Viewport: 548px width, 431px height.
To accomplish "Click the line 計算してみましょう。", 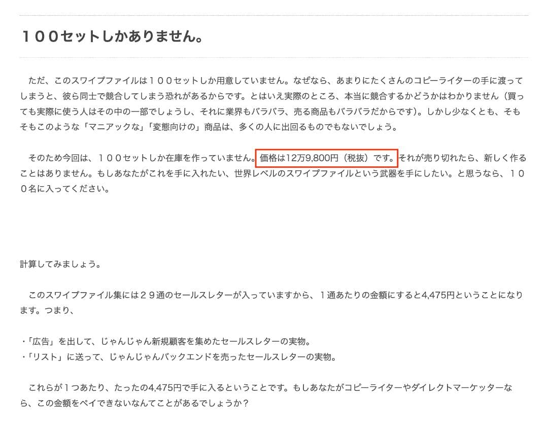I will coord(61,264).
